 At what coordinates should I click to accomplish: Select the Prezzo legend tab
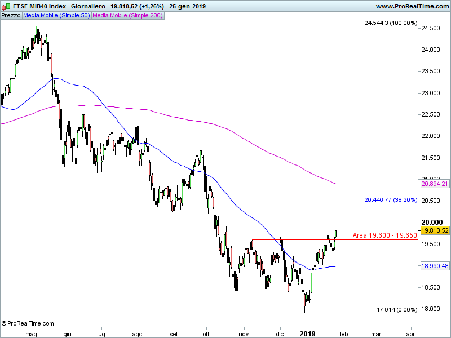11,16
